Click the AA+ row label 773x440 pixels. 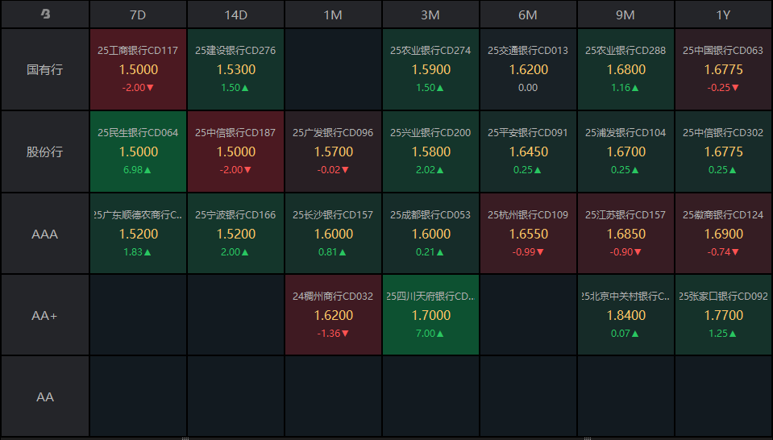45,315
